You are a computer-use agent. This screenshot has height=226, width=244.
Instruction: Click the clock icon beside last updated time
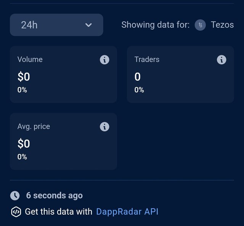[15, 196]
